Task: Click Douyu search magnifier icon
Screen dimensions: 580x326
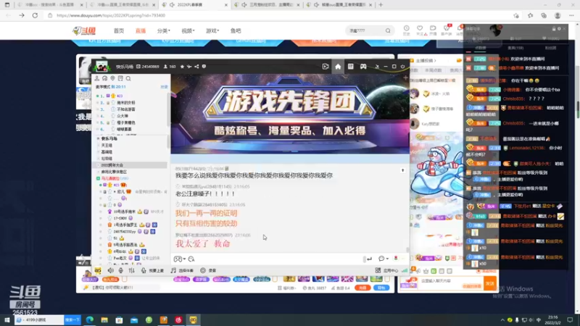Action: click(x=388, y=30)
